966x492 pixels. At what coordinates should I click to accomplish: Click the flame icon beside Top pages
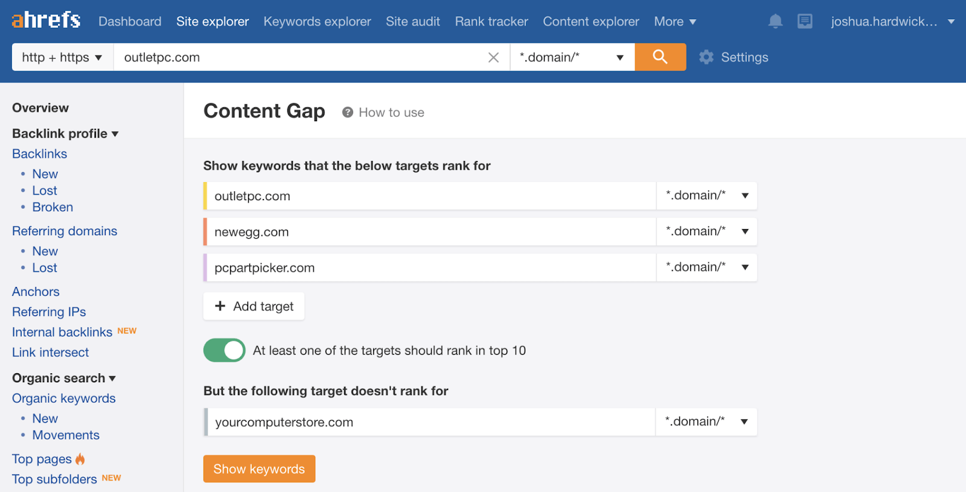pos(80,459)
